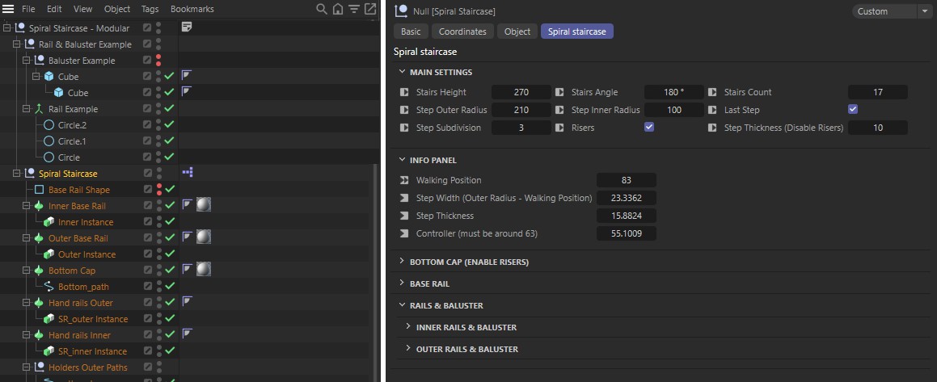Image resolution: width=937 pixels, height=382 pixels.
Task: Toggle the green enable check on first Cube
Action: (169, 77)
